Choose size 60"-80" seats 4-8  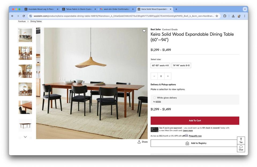point(160,65)
